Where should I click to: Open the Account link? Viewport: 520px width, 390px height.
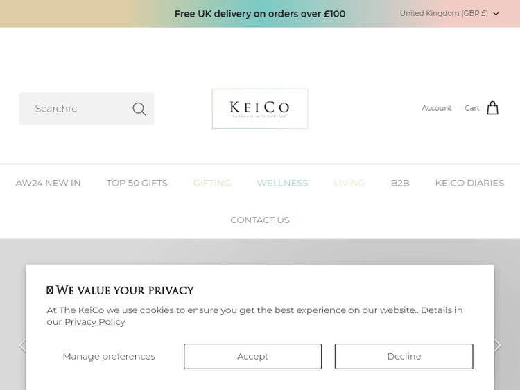(x=436, y=108)
